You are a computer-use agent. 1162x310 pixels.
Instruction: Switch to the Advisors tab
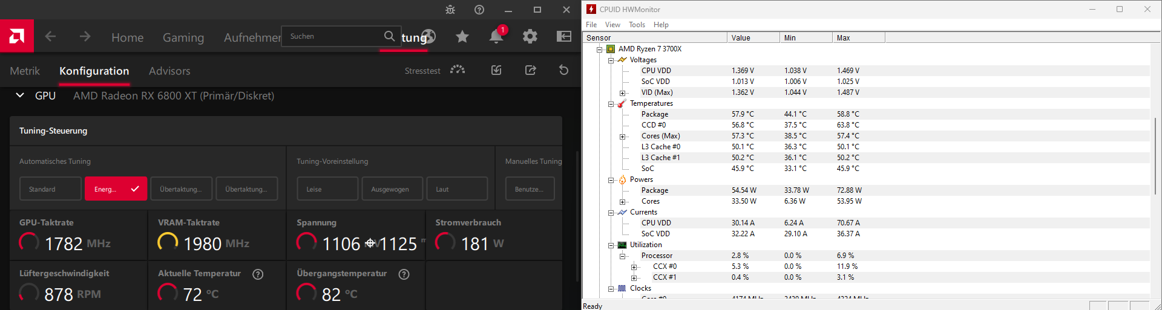click(x=169, y=71)
